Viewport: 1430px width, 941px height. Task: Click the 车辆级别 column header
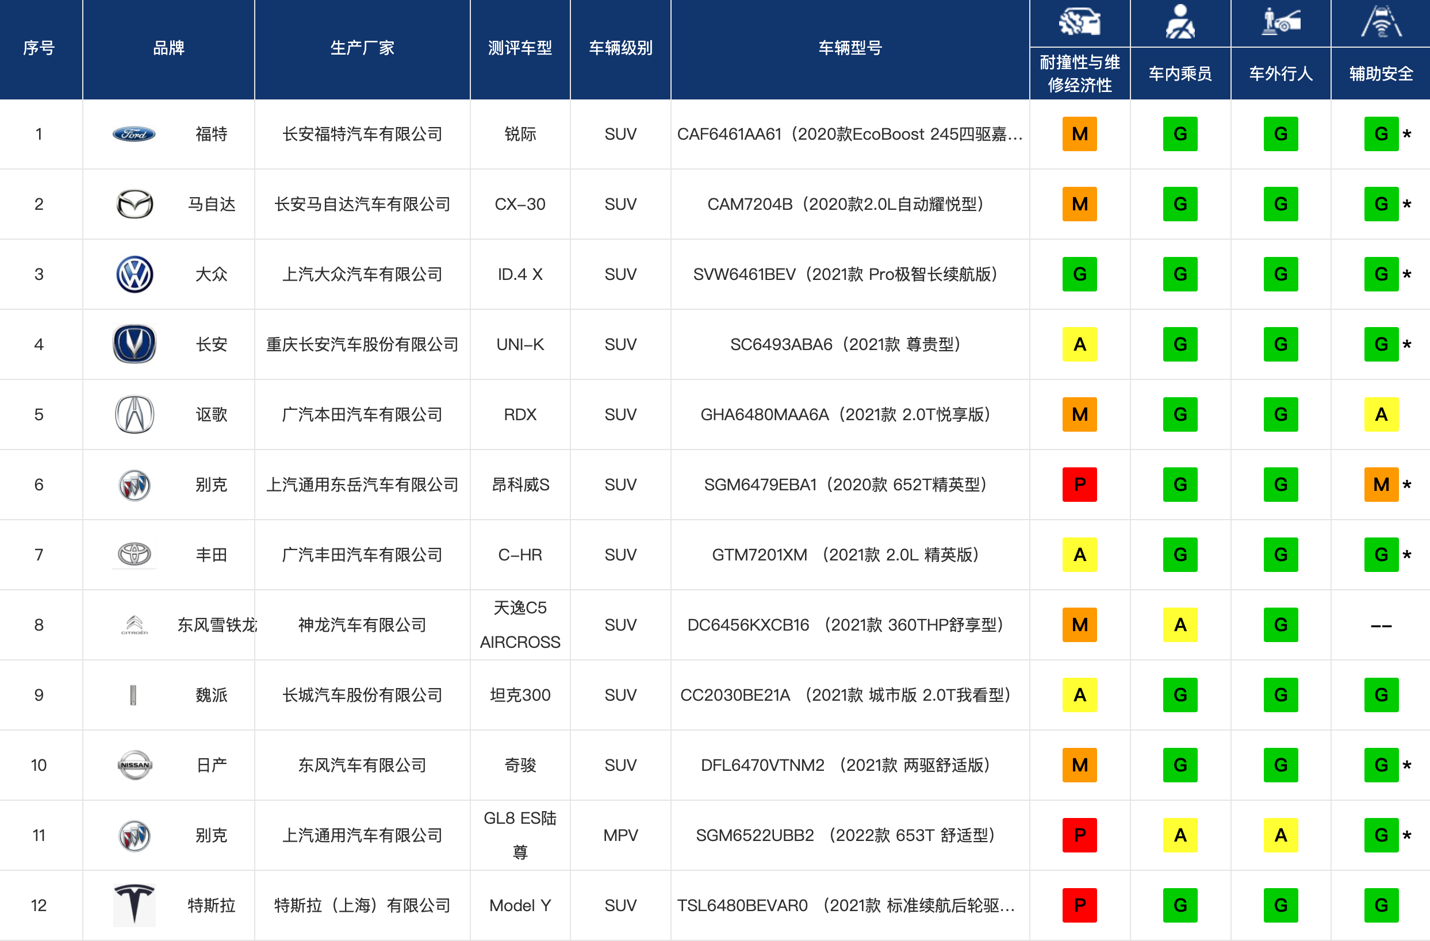[620, 48]
